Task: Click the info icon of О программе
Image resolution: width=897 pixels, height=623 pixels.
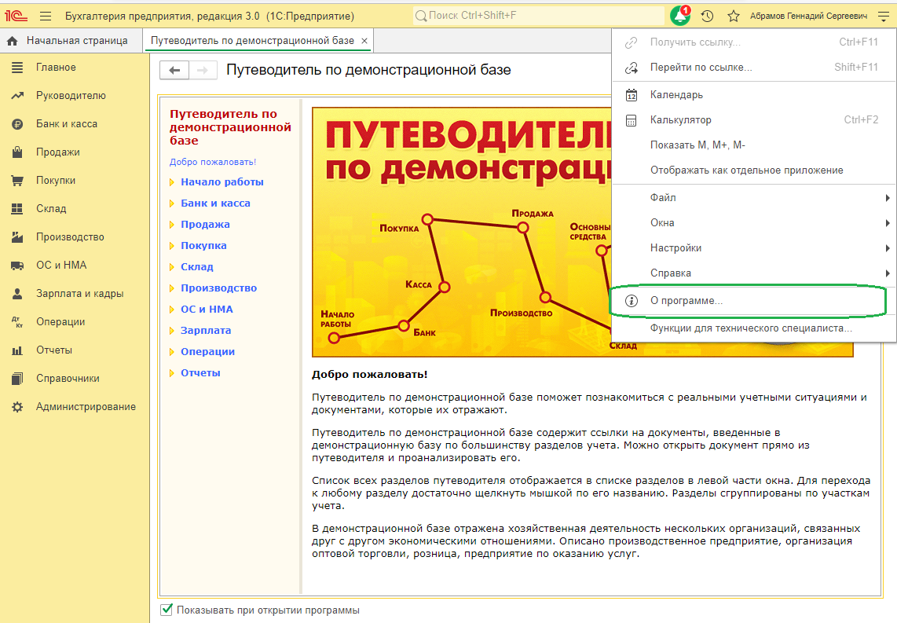Action: click(x=631, y=301)
